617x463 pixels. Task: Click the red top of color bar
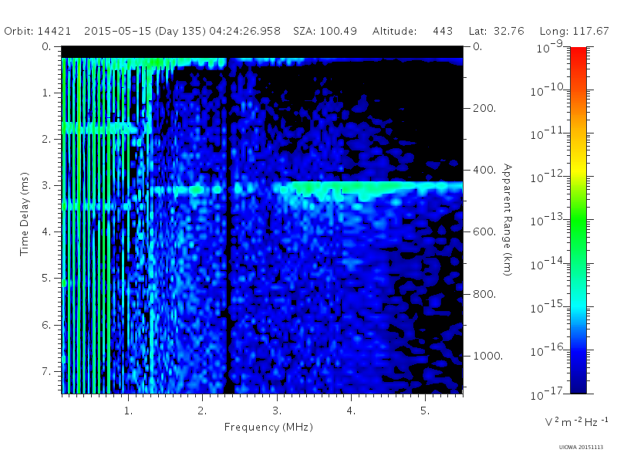click(x=578, y=53)
